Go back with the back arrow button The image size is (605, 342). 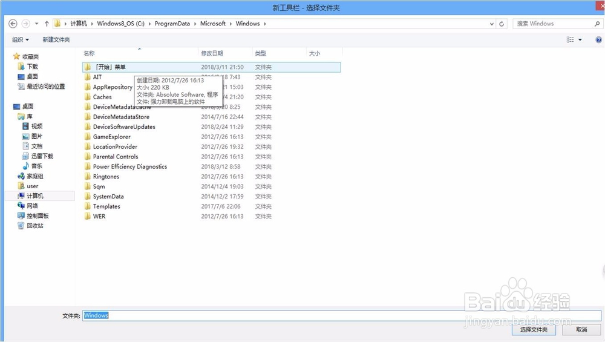[13, 24]
